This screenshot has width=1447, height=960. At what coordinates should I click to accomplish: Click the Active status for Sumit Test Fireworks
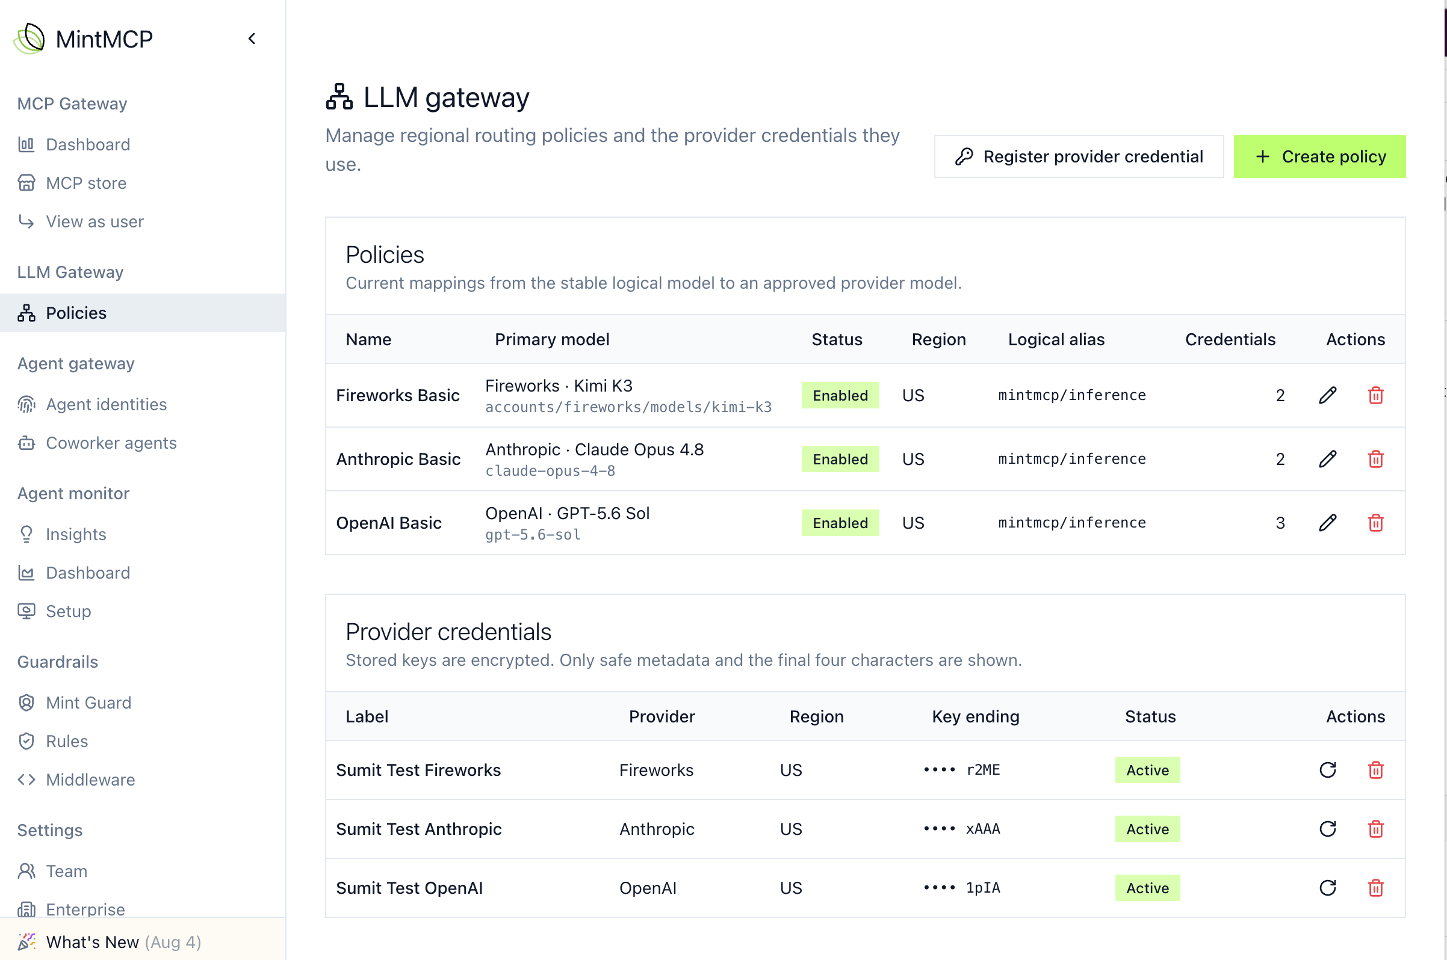(1147, 770)
